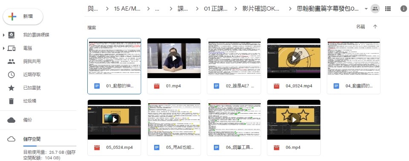
Task: Click the 新增 (New) button
Action: 23,17
